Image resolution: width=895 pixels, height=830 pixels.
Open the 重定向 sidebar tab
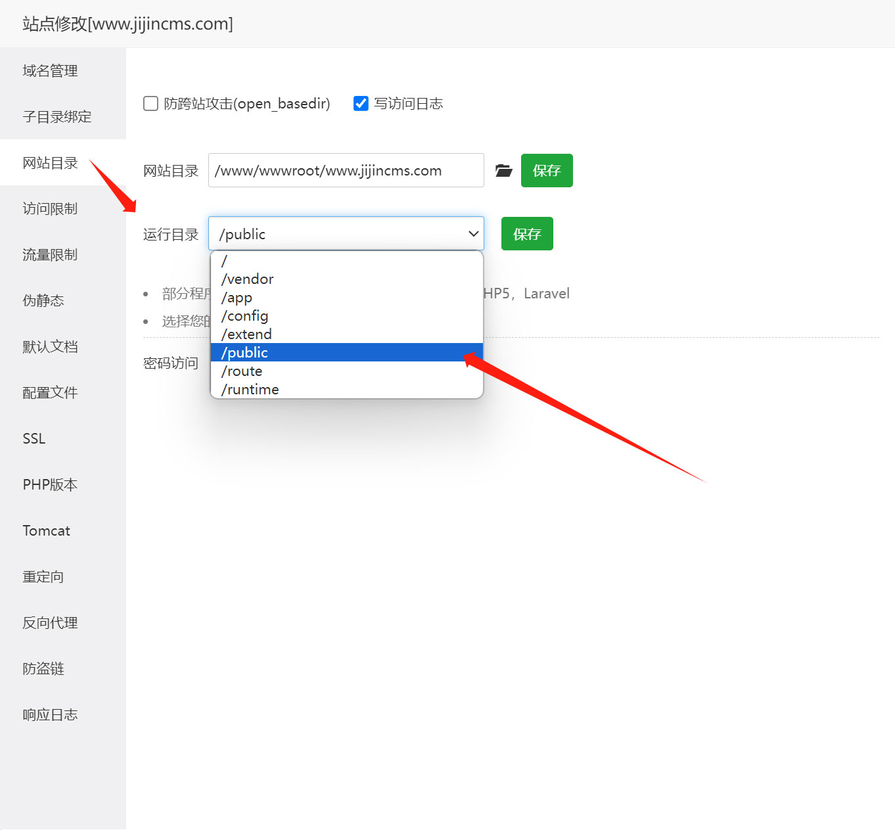63,576
